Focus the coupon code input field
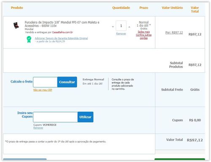 coord(55,117)
